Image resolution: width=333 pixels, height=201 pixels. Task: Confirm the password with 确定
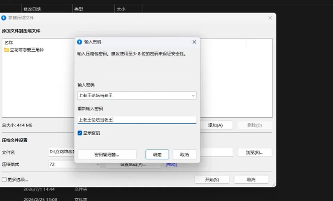click(157, 154)
